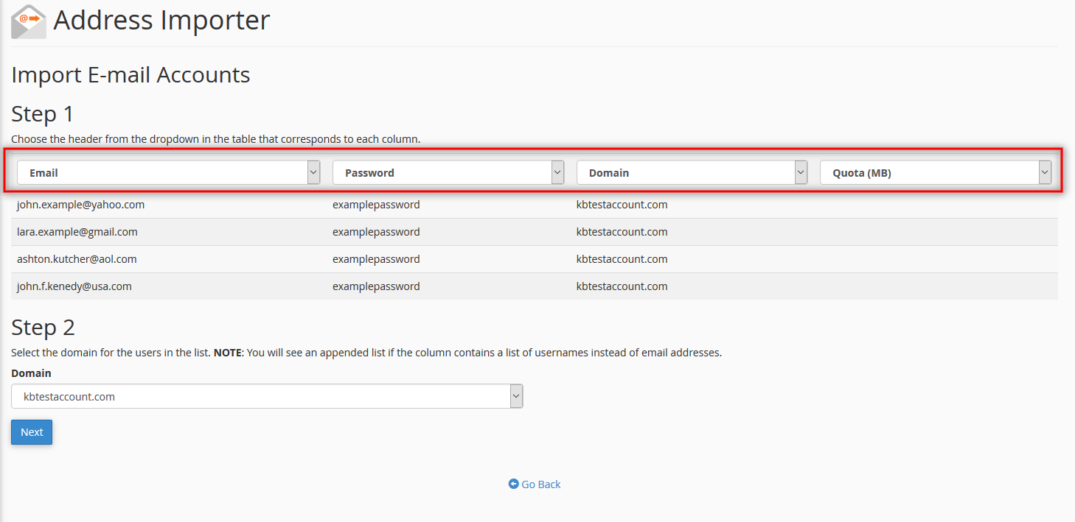This screenshot has height=522, width=1075.
Task: Click the dropdown arrow on the Quota selector
Action: point(1045,172)
